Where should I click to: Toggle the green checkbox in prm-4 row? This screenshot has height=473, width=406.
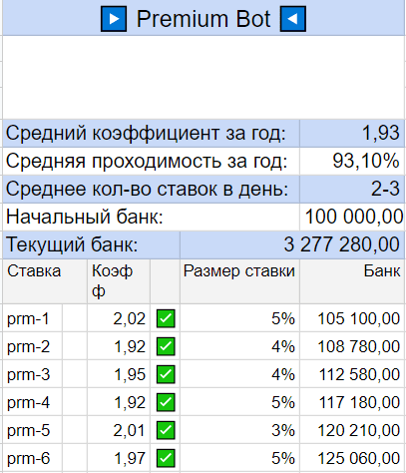click(x=166, y=402)
